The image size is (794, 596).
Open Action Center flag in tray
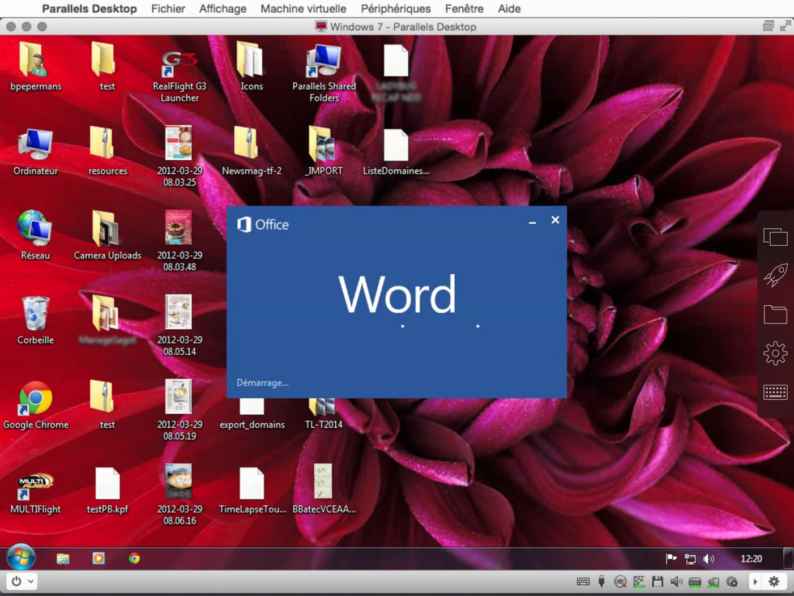tap(672, 559)
